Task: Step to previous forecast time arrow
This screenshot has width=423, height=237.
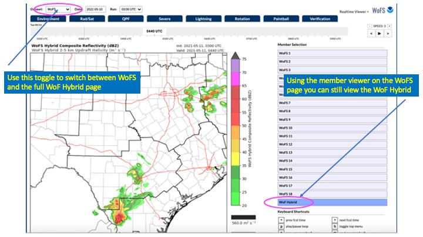Action: pyautogui.click(x=371, y=33)
